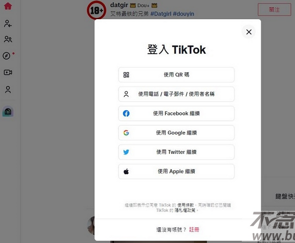
Task: Continue with Google login
Action: coord(176,133)
